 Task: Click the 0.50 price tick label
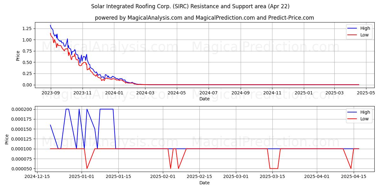27,62
